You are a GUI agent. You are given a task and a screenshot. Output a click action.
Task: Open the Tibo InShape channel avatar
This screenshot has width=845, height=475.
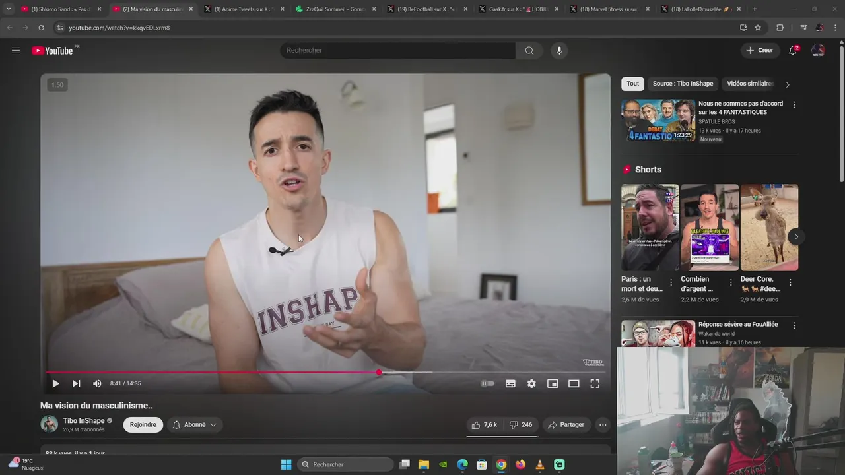[x=50, y=424]
